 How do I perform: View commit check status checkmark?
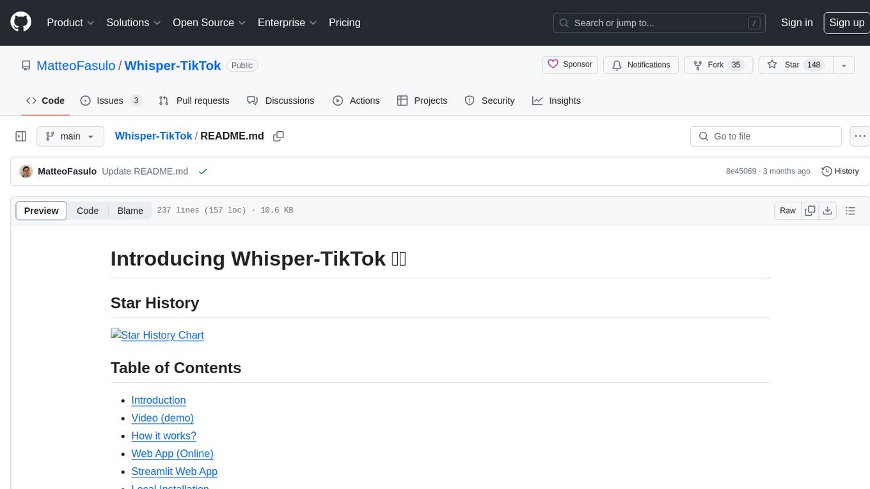coord(203,172)
